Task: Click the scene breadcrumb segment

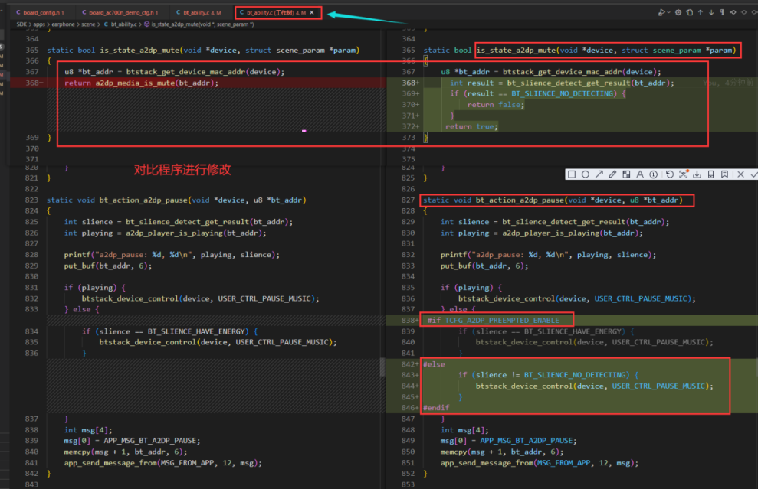Action: pyautogui.click(x=88, y=24)
